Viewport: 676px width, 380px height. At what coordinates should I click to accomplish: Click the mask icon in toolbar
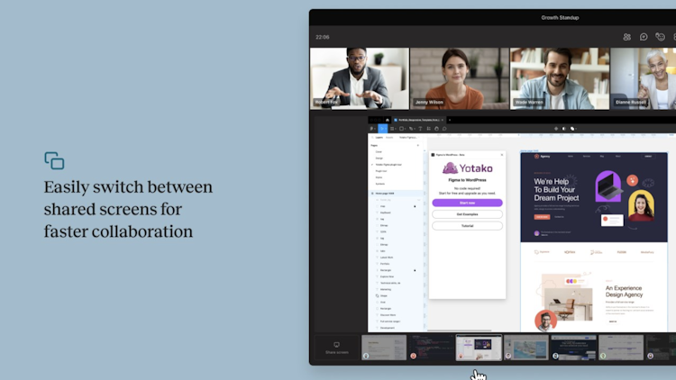564,129
